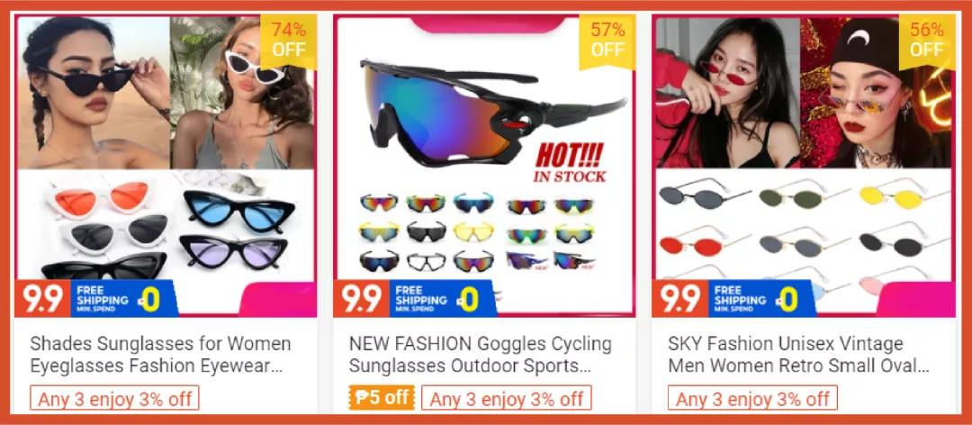Viewport: 972px width, 425px height.
Task: Open SKY Fashion Unisex Vintage product title
Action: click(799, 355)
